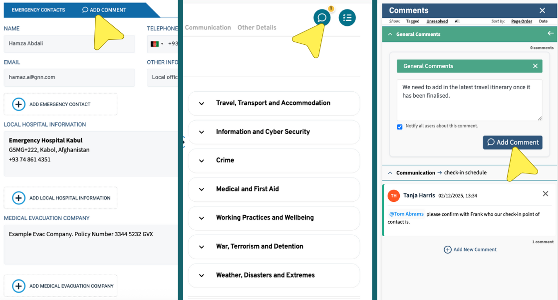Dismiss Tanja Harris comment with X
558x300 pixels.
[x=545, y=194]
